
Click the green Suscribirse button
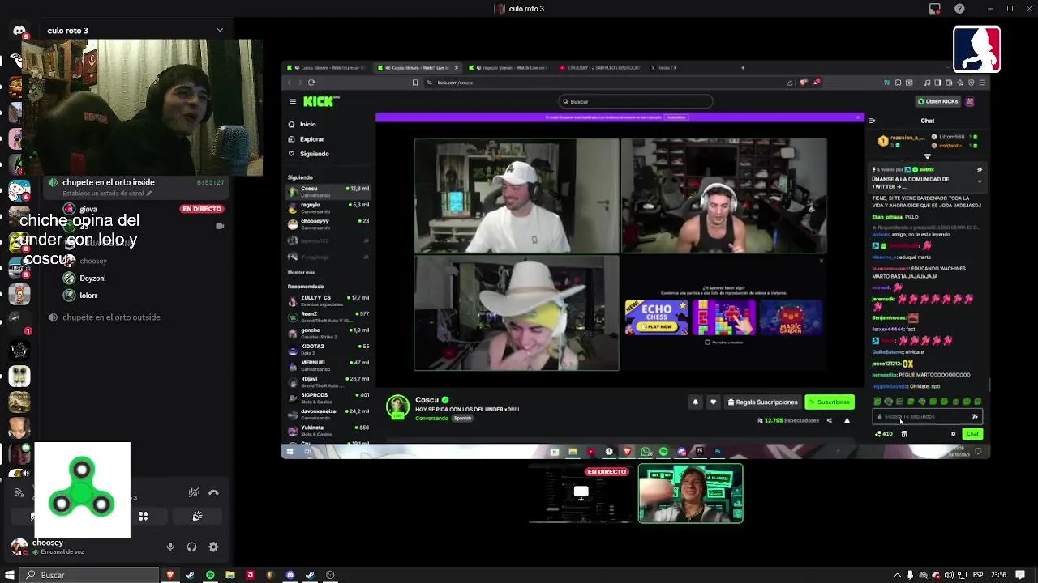(830, 402)
